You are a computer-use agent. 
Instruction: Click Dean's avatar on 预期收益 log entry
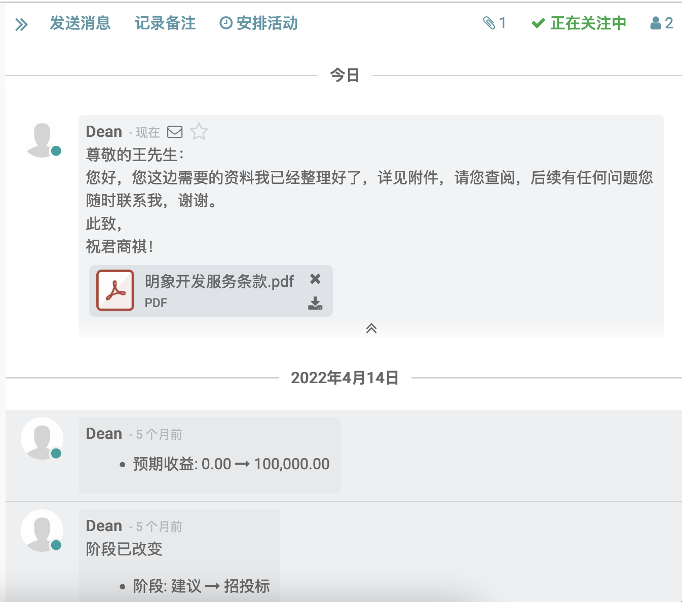tap(42, 439)
